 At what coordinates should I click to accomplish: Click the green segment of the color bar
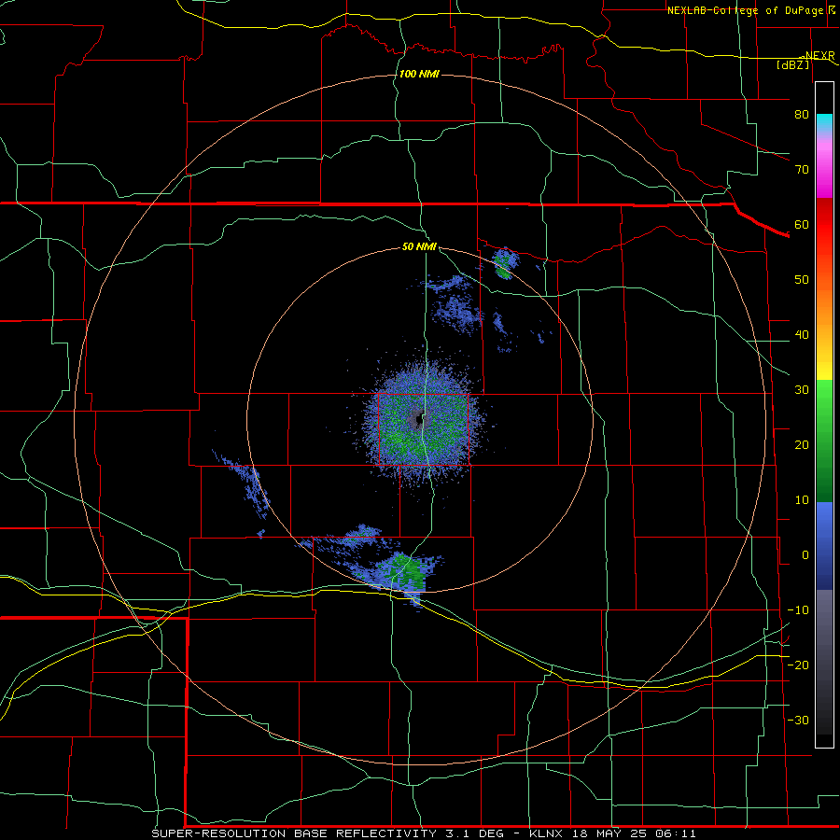824,441
